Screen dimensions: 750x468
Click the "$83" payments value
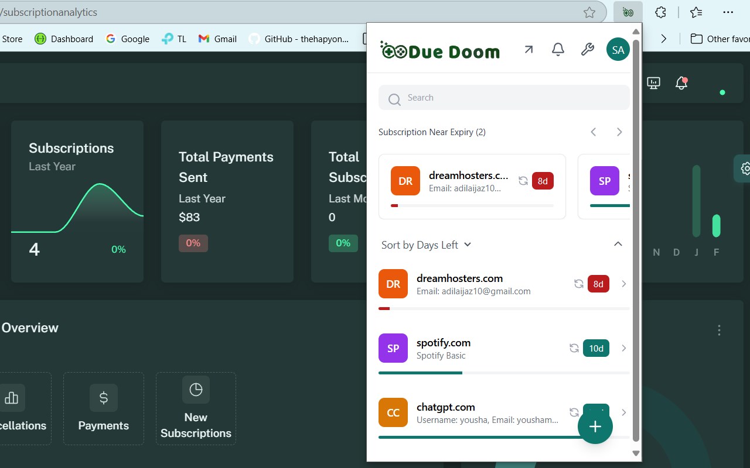pos(189,217)
